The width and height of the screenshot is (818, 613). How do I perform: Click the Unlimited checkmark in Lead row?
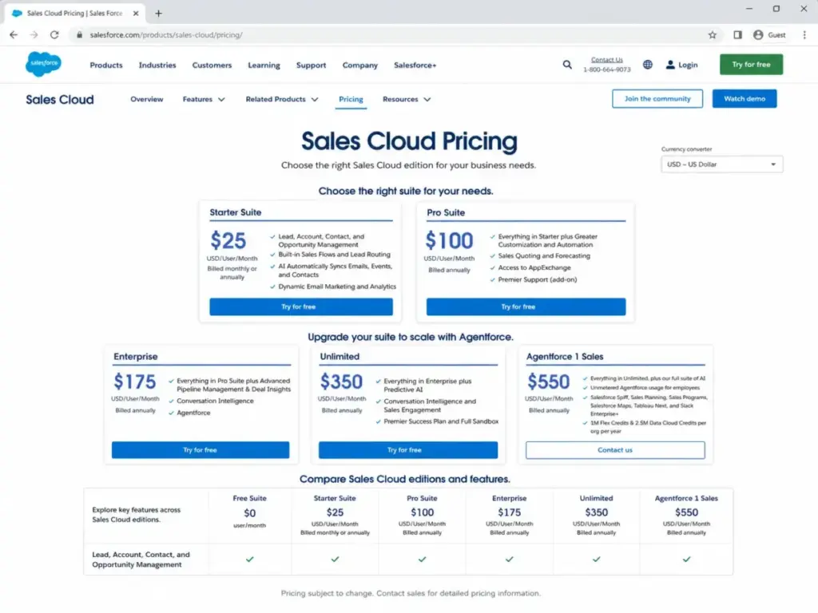(596, 560)
